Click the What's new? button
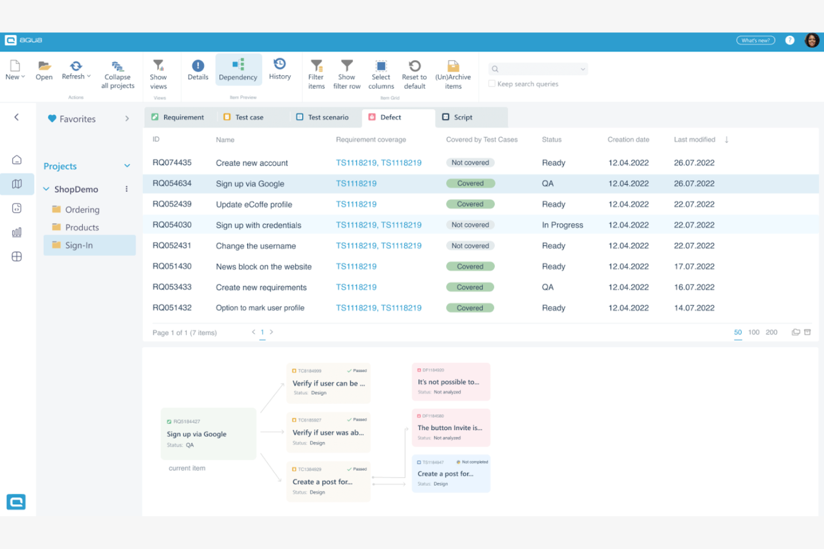The image size is (824, 549). pyautogui.click(x=756, y=40)
